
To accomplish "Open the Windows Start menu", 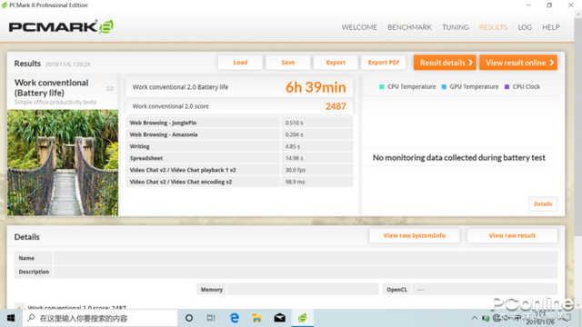I will click(x=11, y=318).
